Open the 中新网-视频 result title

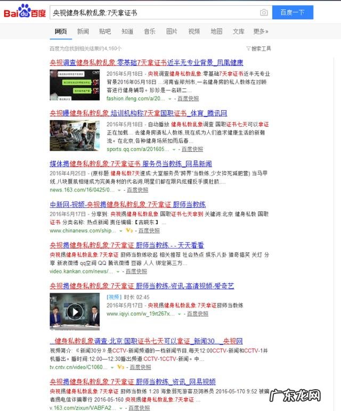tap(128, 204)
